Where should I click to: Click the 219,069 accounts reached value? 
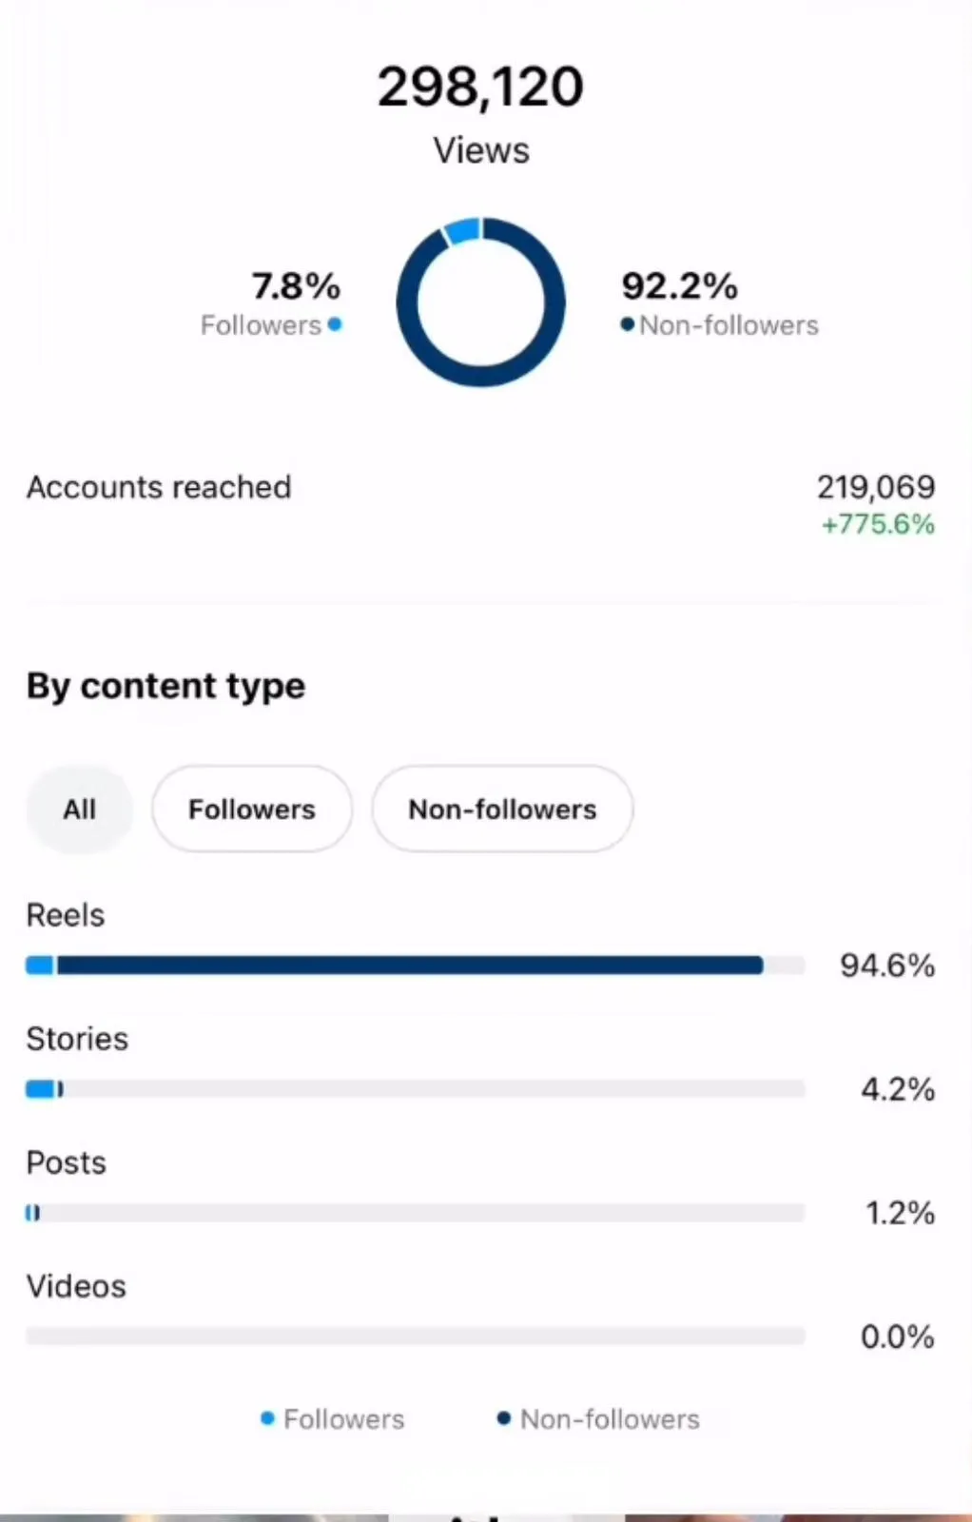point(876,487)
